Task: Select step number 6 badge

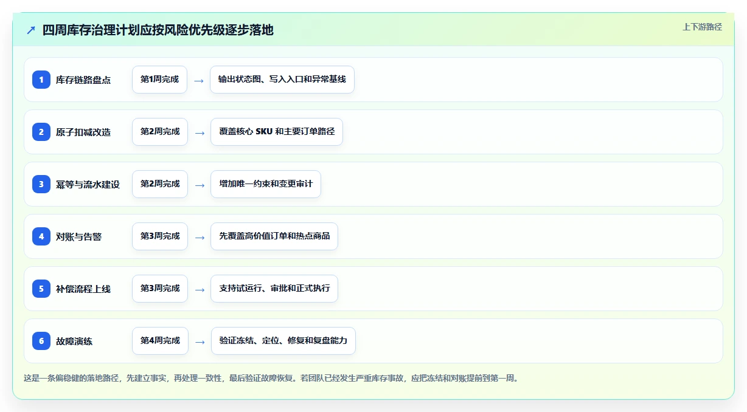Action: tap(41, 341)
